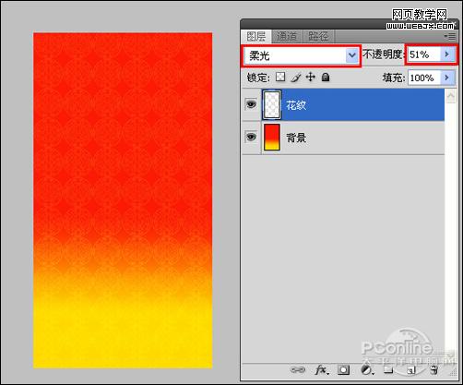Hide the 背景 layer via eye icon

pos(251,137)
